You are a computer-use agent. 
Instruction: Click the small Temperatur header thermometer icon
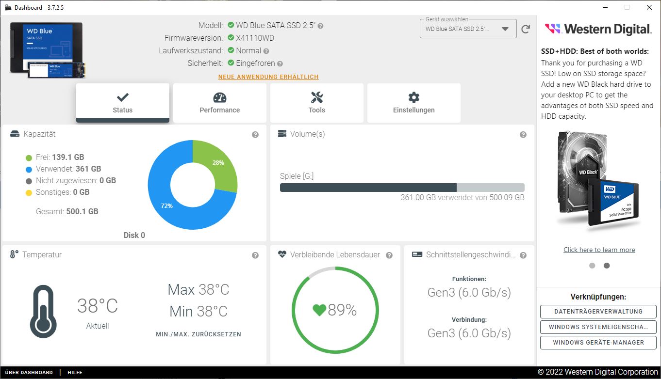tap(14, 254)
